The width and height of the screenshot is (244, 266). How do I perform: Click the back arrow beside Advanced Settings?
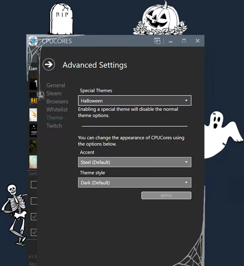coord(49,65)
